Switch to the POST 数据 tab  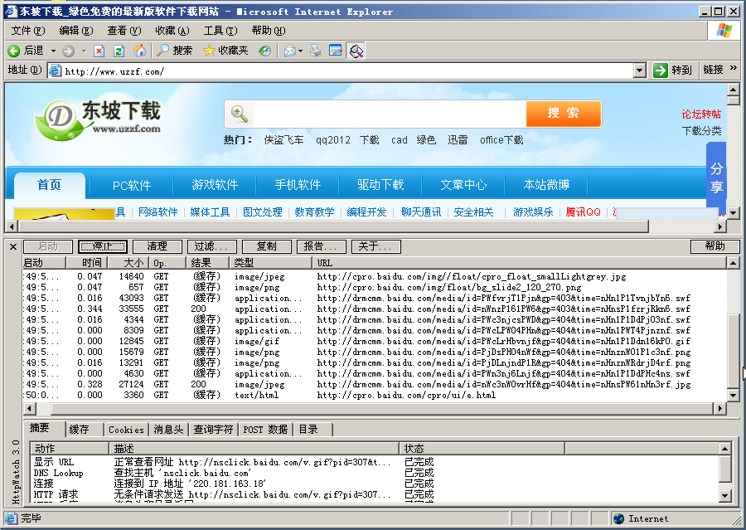click(x=265, y=430)
